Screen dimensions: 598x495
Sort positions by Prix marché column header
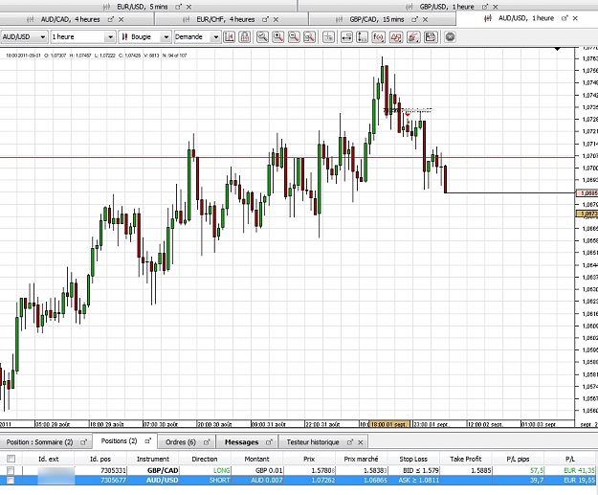click(361, 459)
